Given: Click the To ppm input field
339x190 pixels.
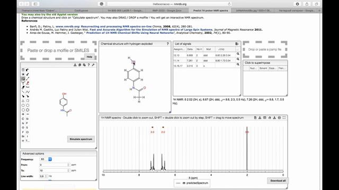Looking at the screenshot, I should (x=55, y=170).
